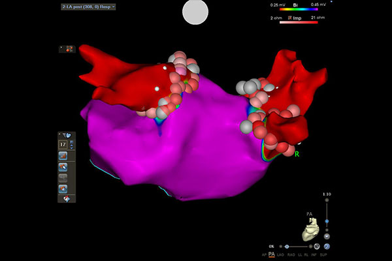Click the vertical zoom slider handle
Viewport: 392px width, 261px height.
pyautogui.click(x=327, y=220)
